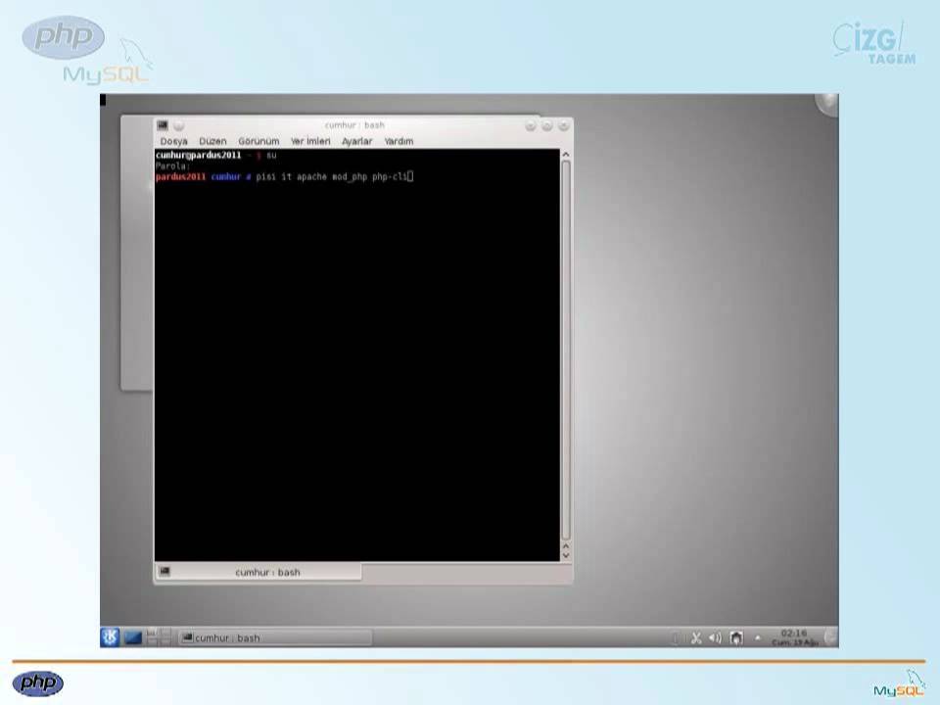Image resolution: width=940 pixels, height=705 pixels.
Task: Open the Görünüm menu
Action: click(x=258, y=141)
